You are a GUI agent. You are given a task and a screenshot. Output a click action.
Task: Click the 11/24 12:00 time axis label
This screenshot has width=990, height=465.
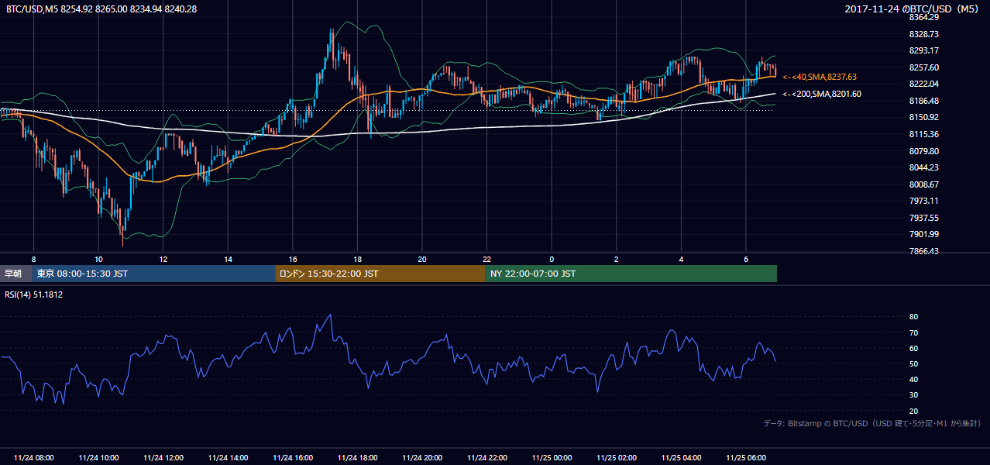pos(163,458)
